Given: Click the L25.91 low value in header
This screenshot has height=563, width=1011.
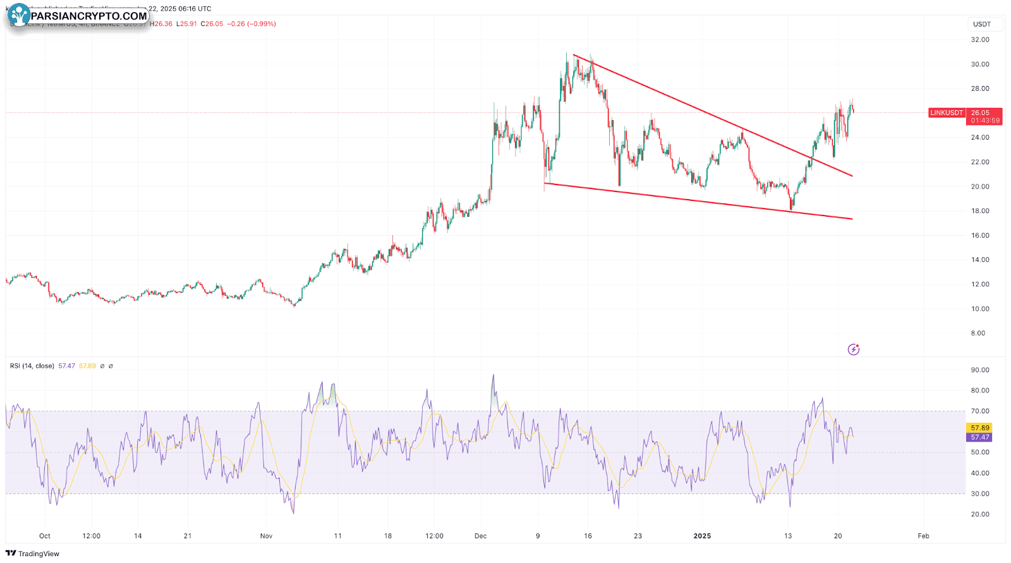Looking at the screenshot, I should (186, 24).
